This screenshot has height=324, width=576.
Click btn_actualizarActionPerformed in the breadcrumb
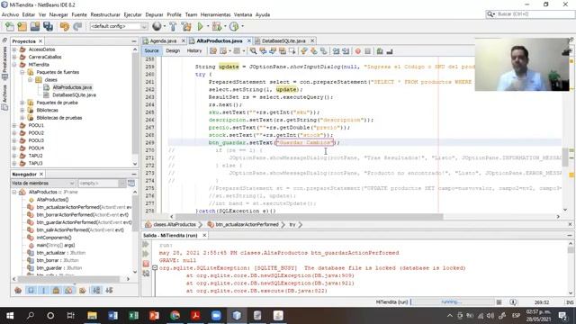point(247,224)
